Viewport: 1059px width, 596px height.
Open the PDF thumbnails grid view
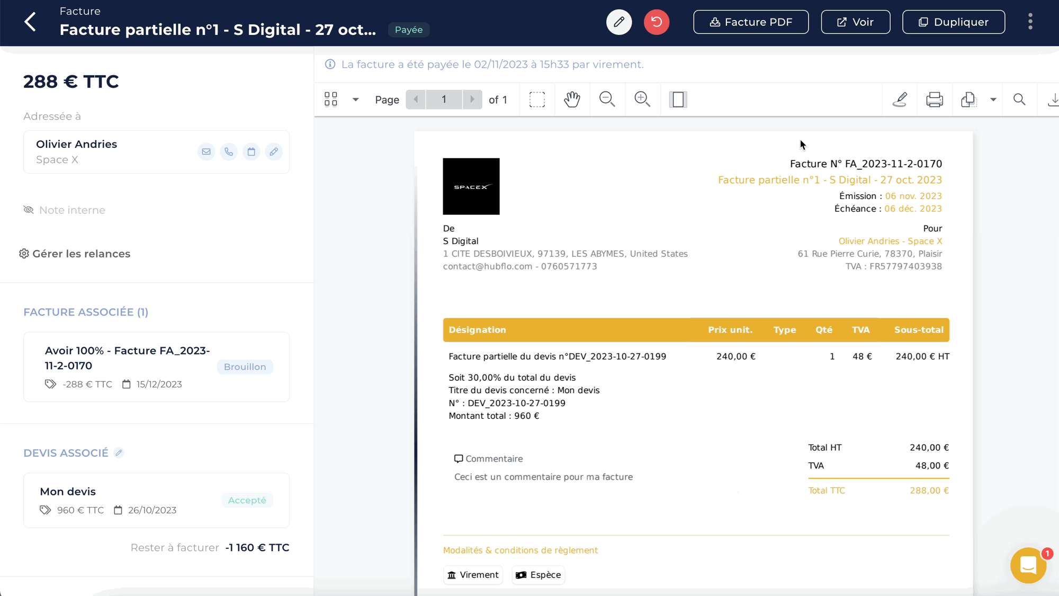(331, 100)
